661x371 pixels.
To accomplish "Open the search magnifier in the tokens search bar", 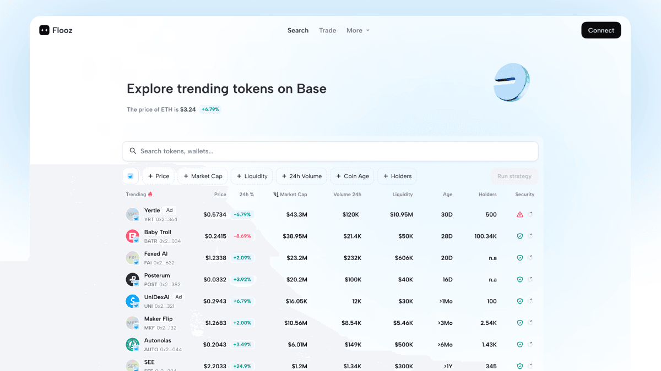I will 133,151.
